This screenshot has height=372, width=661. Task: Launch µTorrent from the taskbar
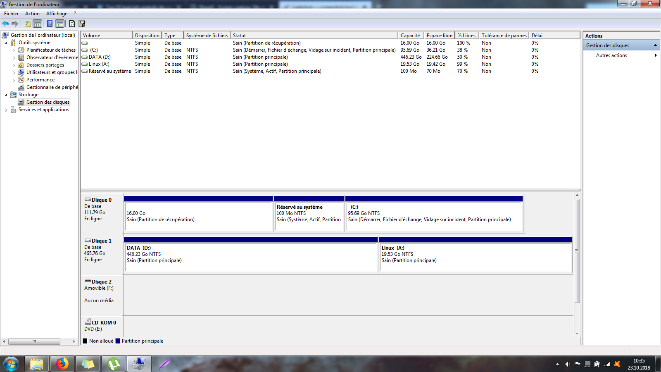(114, 364)
